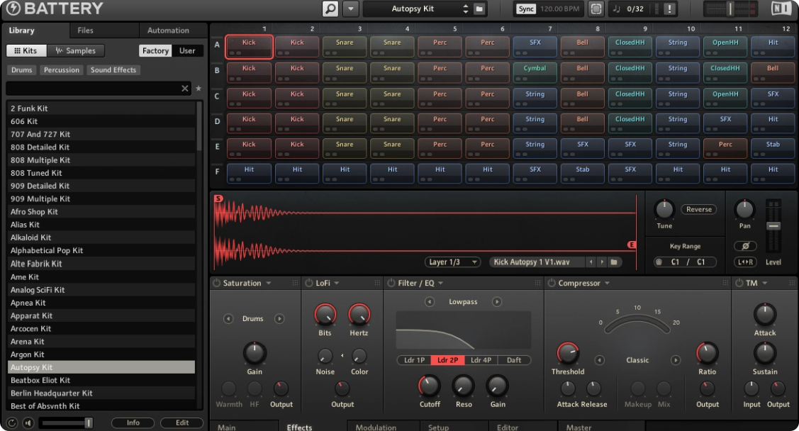This screenshot has height=431, width=799.
Task: Click the CPU chip icon in header
Action: pos(596,9)
